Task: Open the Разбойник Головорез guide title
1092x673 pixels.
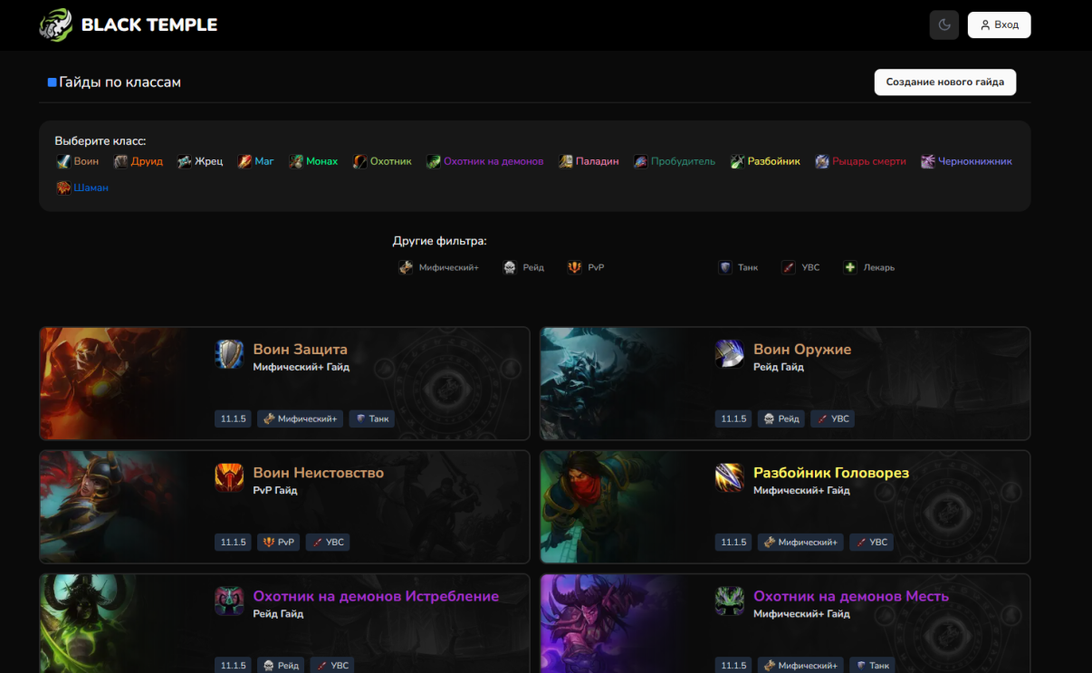Action: click(831, 472)
